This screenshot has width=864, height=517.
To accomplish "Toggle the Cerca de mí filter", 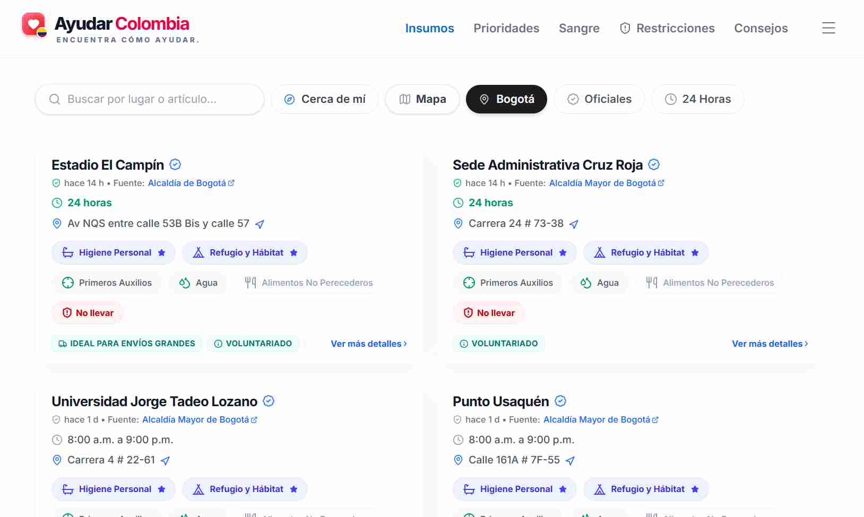I will (325, 99).
